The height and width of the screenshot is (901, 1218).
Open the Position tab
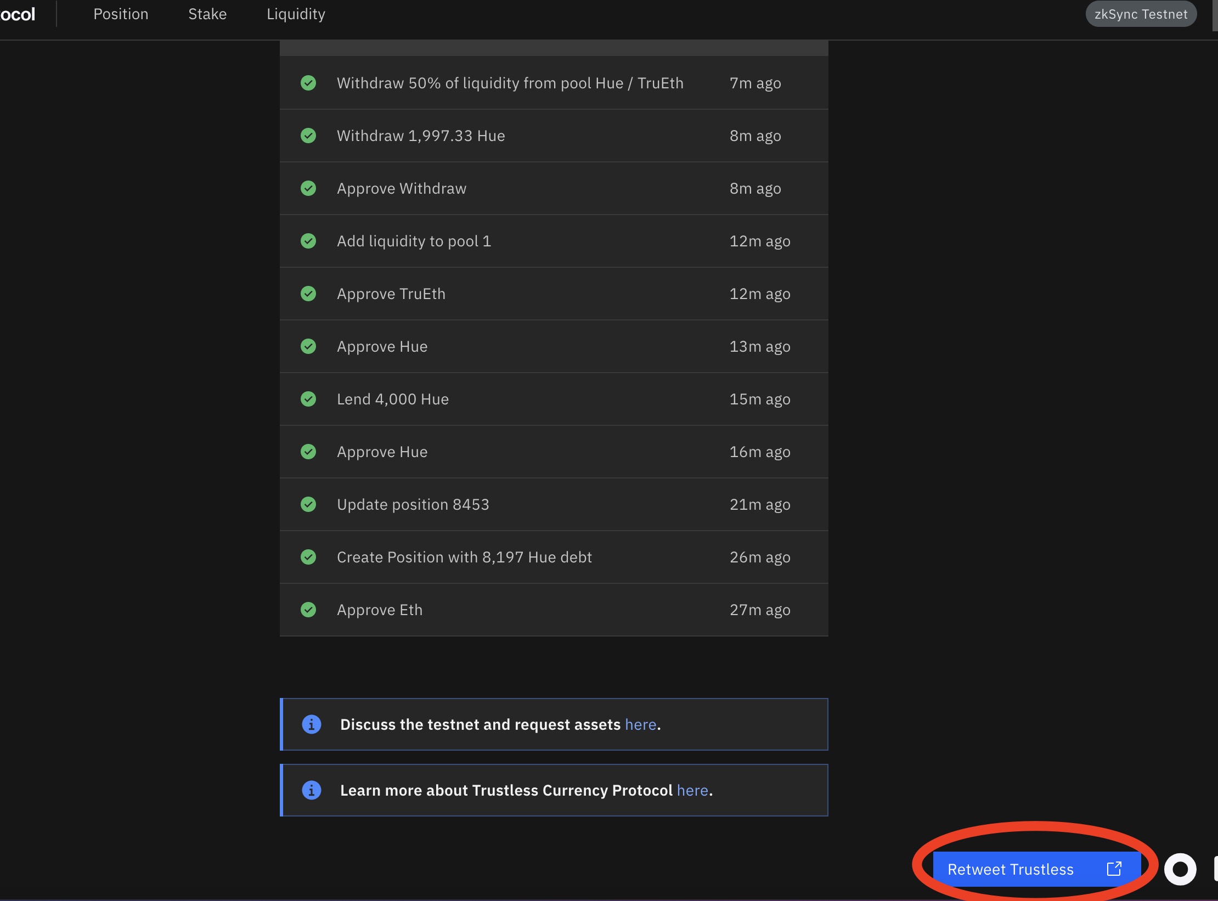(x=121, y=14)
